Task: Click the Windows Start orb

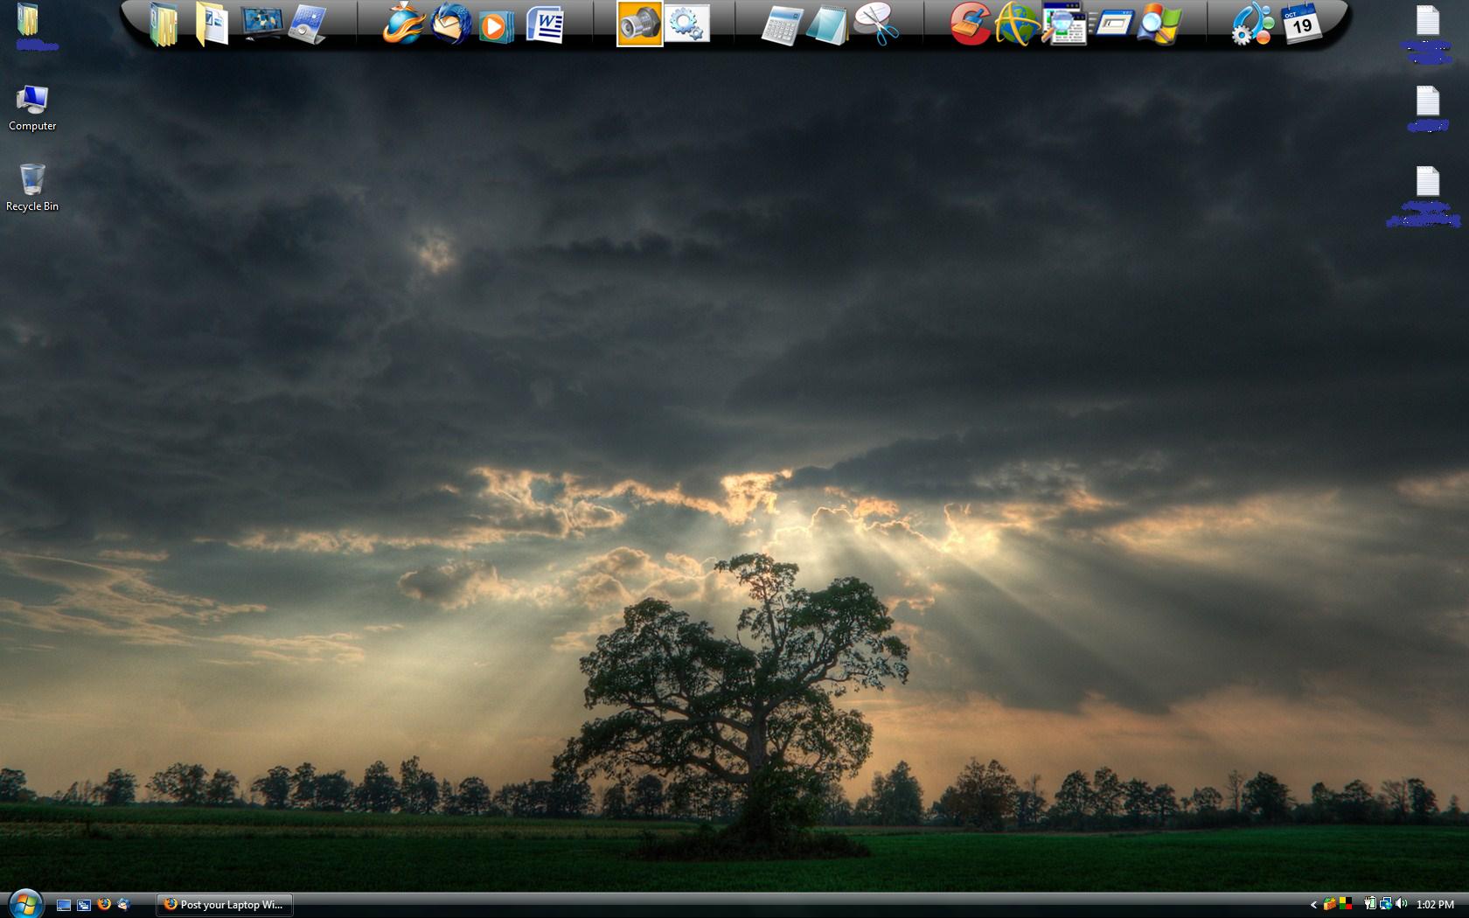Action: (25, 903)
